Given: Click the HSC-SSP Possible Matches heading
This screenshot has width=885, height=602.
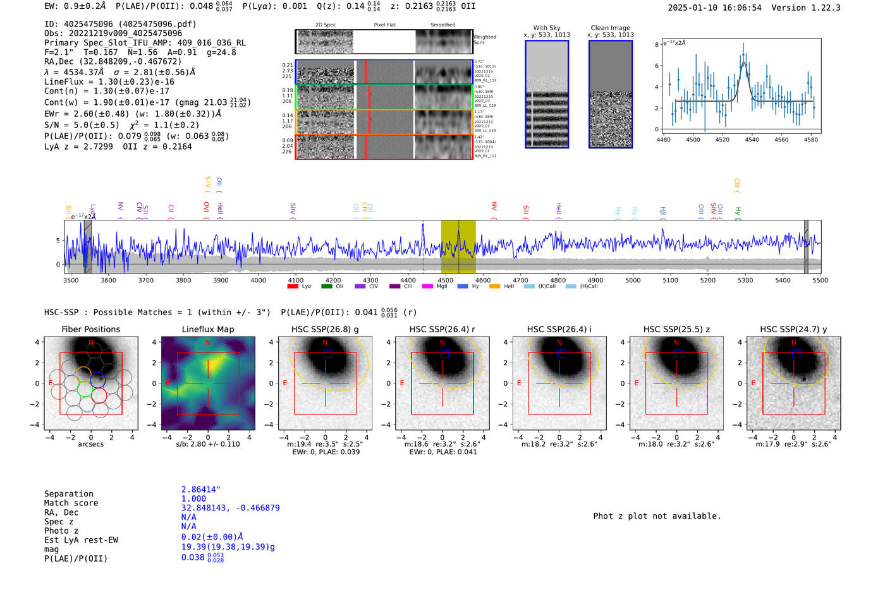Looking at the screenshot, I should pyautogui.click(x=157, y=312).
